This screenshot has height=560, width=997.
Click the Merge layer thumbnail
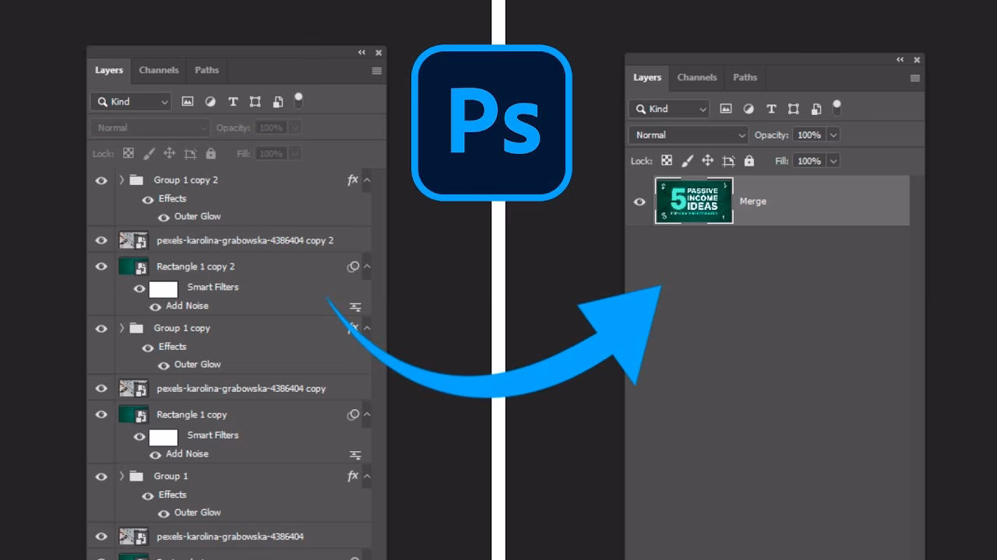[x=694, y=201]
